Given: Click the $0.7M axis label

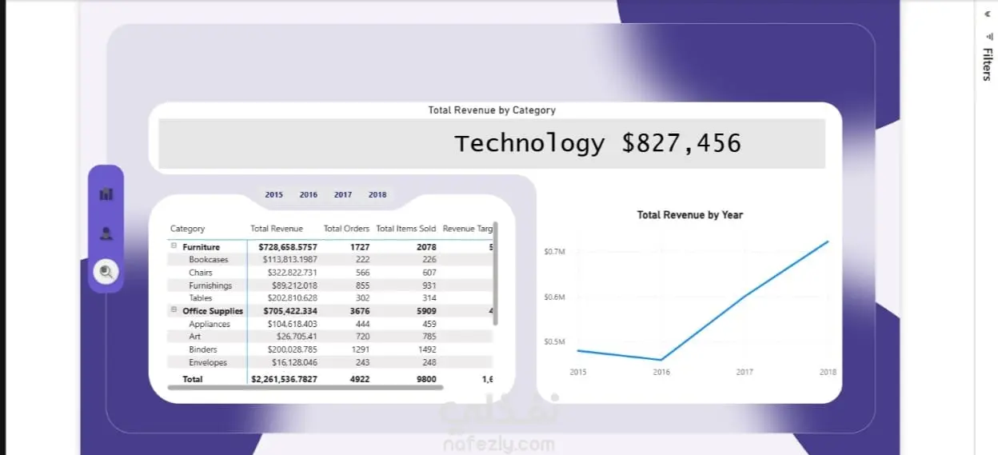Looking at the screenshot, I should (x=554, y=252).
